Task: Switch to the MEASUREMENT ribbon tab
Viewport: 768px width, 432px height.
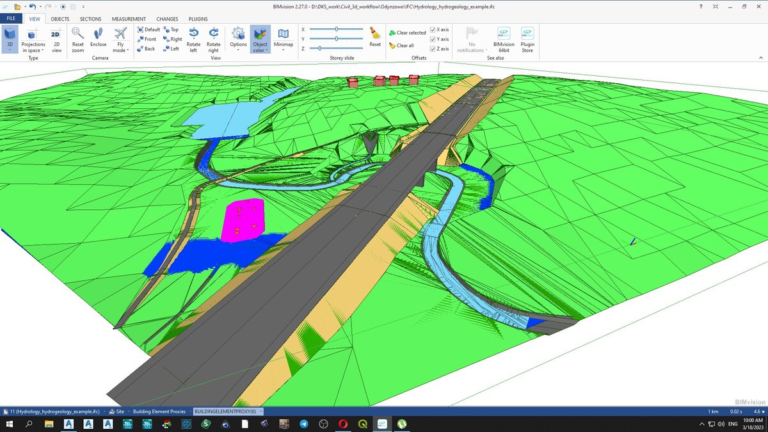Action: pyautogui.click(x=129, y=19)
